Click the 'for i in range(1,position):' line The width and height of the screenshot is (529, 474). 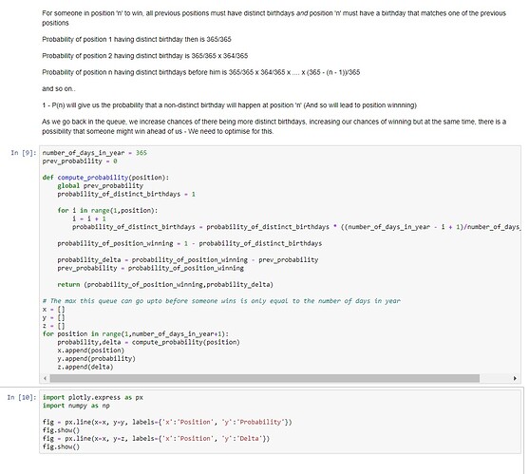click(x=107, y=211)
